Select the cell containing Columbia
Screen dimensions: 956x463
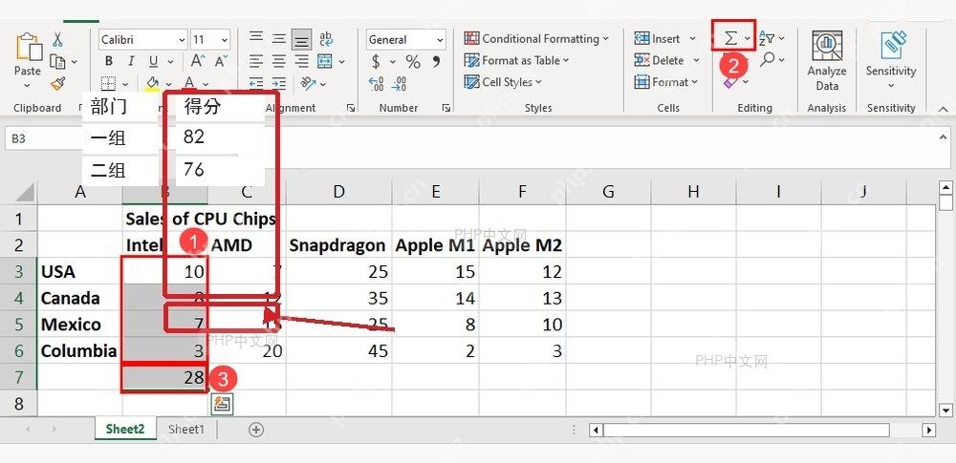tap(79, 351)
